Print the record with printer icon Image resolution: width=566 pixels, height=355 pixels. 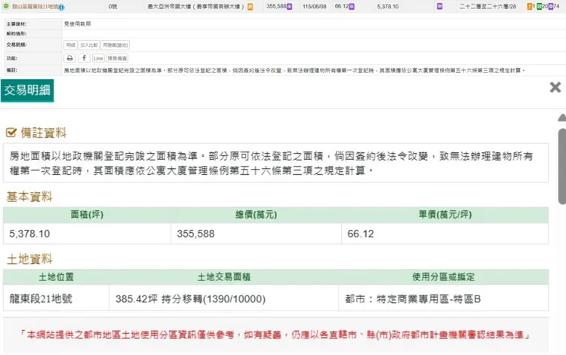coord(69,58)
